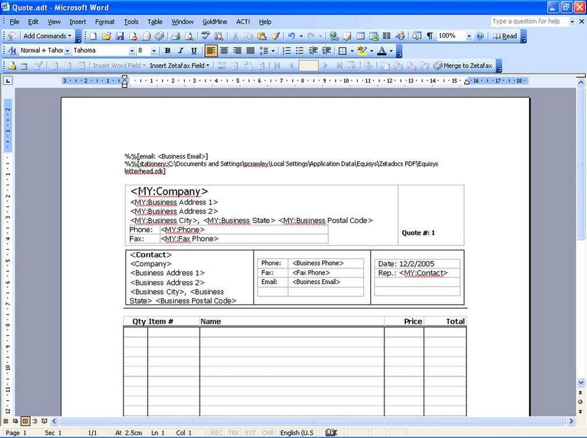Click the spelling status icon in status bar
The image size is (587, 438).
coord(331,433)
